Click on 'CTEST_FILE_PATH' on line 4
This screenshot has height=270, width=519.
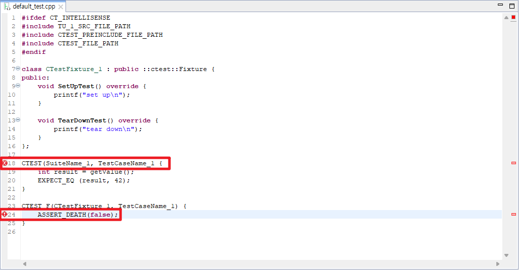tap(88, 43)
